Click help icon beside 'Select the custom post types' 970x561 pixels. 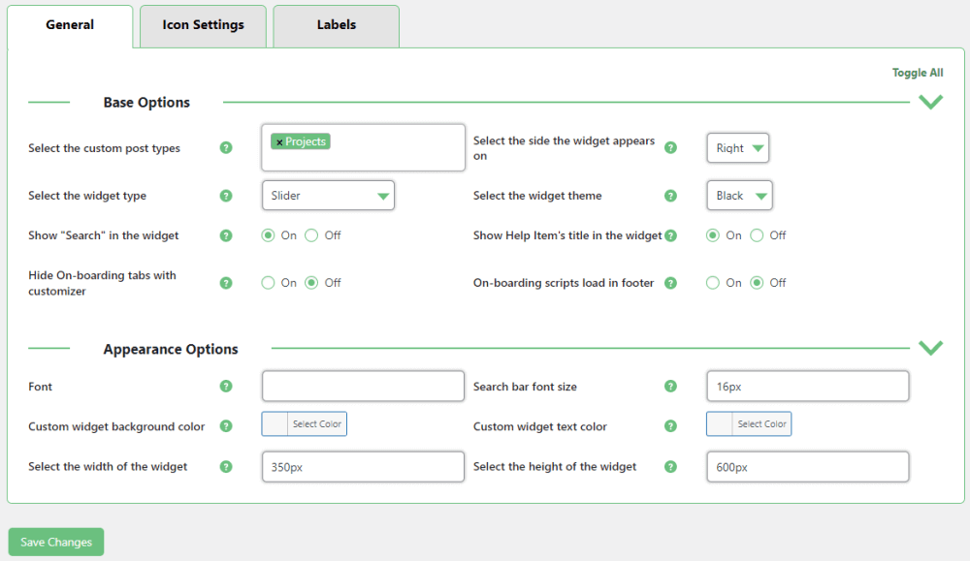coord(226,148)
